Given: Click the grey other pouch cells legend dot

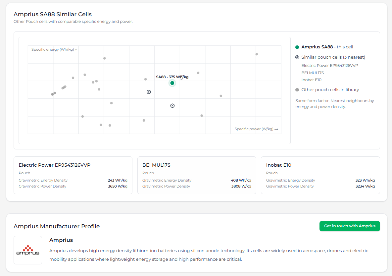Looking at the screenshot, I should (x=297, y=90).
